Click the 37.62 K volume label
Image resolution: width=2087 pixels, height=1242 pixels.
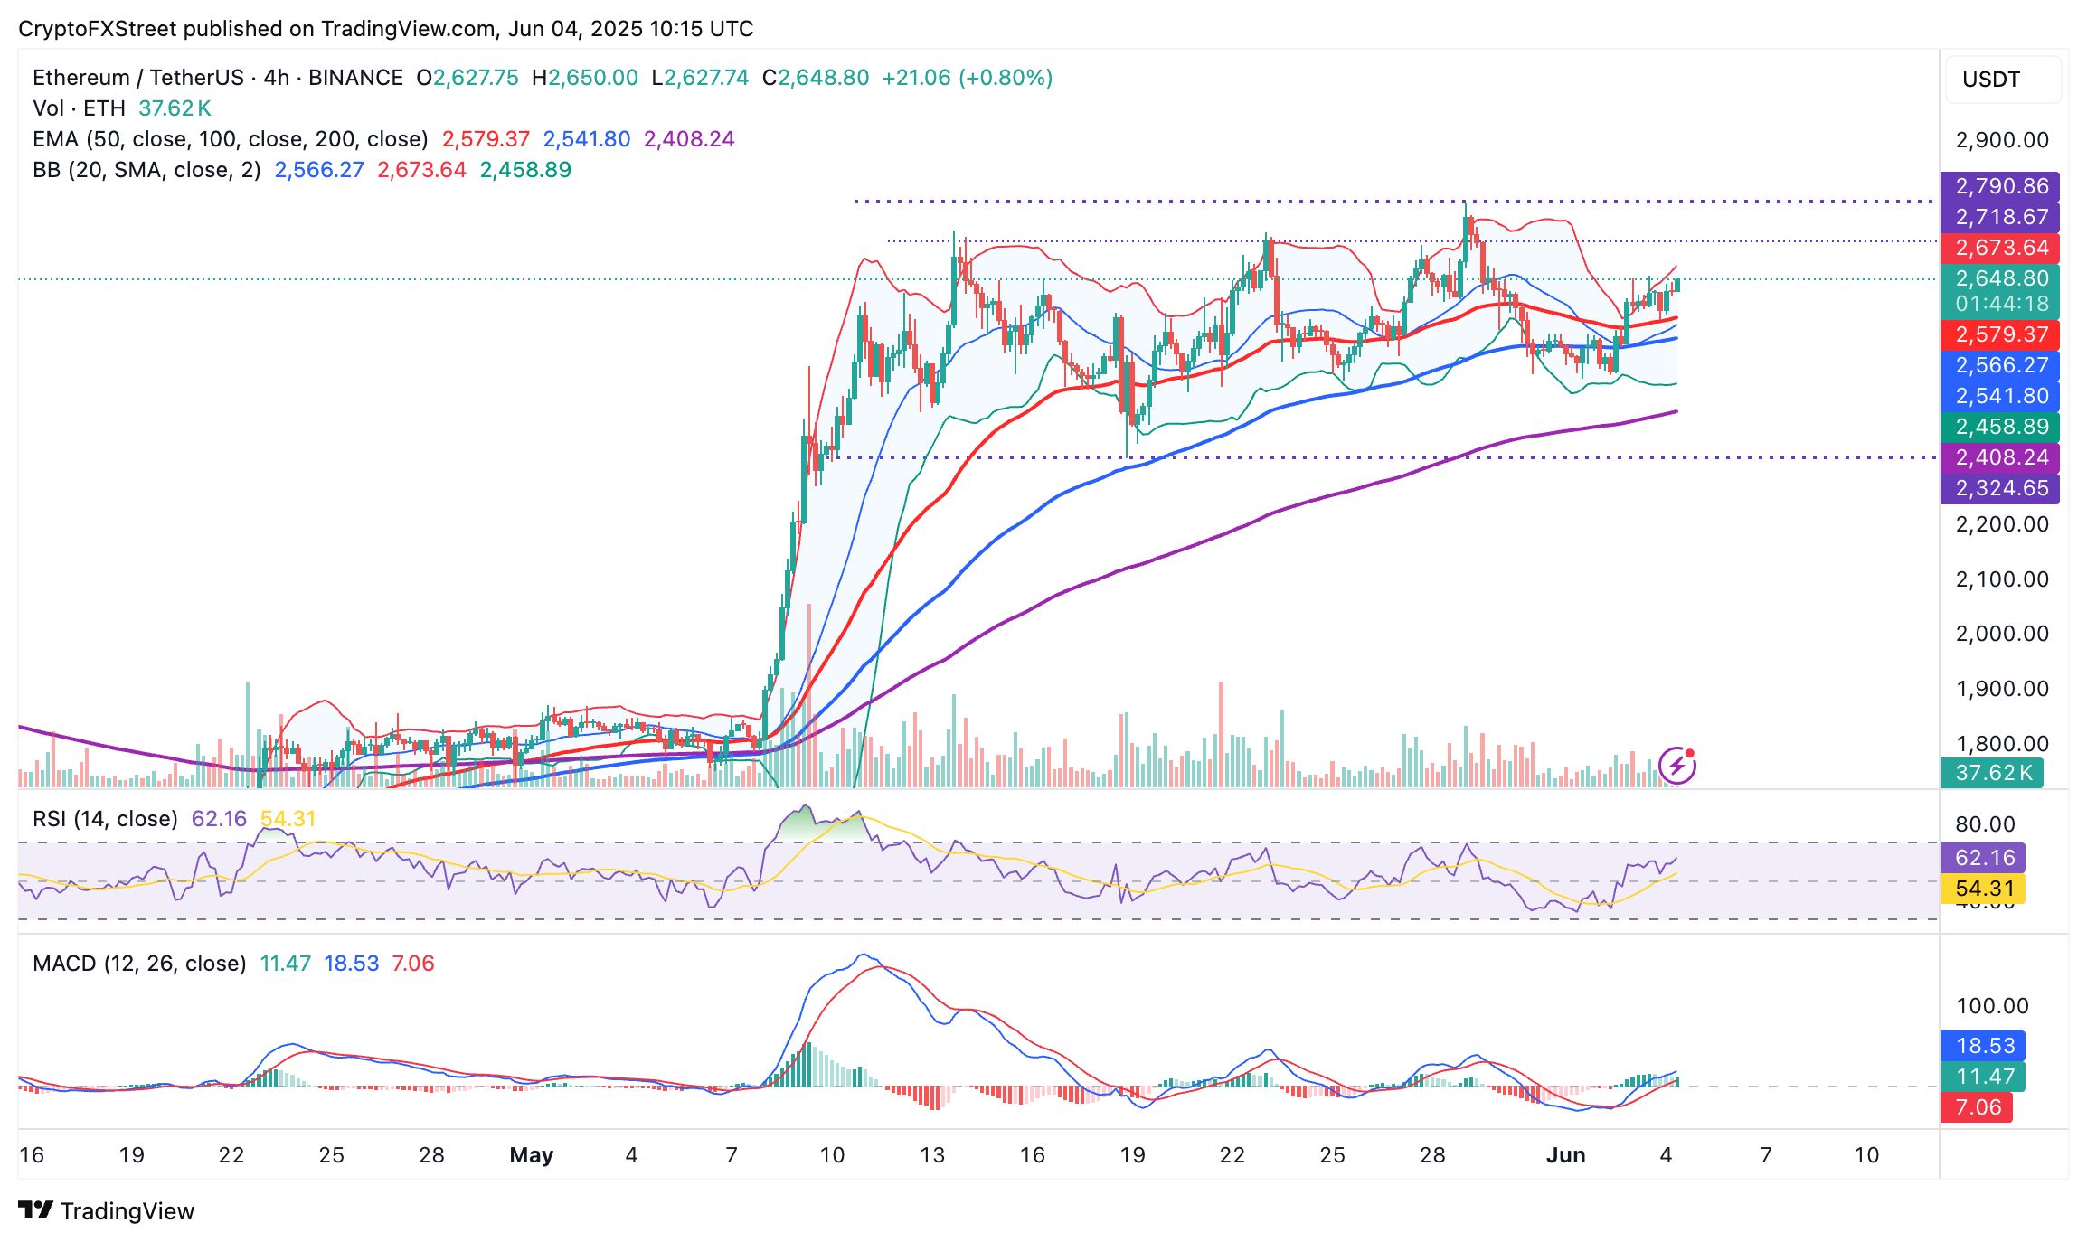pos(1992,773)
